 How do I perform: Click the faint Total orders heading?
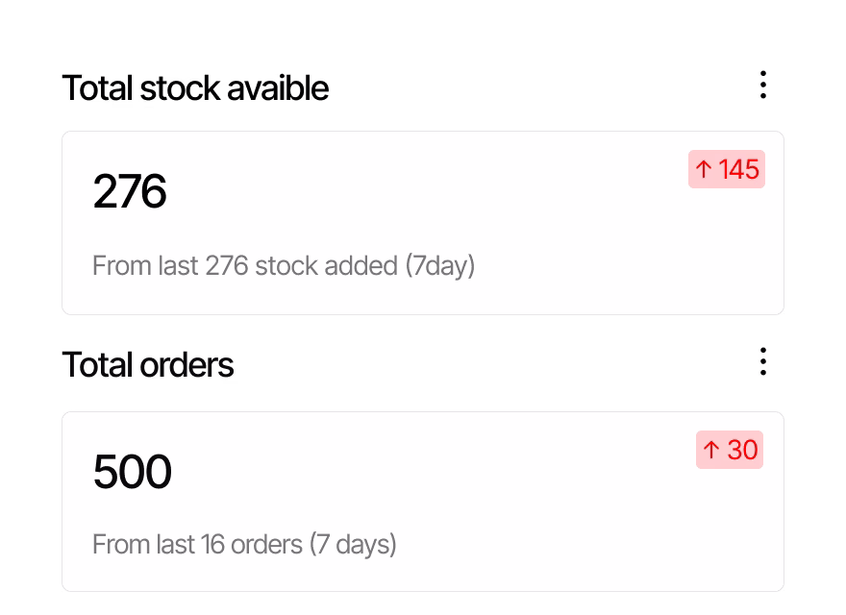(148, 365)
